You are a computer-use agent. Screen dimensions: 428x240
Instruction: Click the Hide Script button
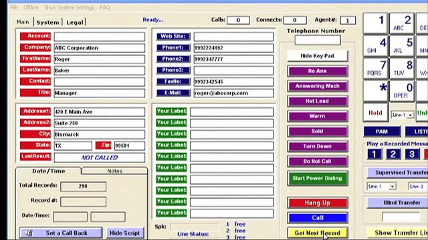point(125,233)
